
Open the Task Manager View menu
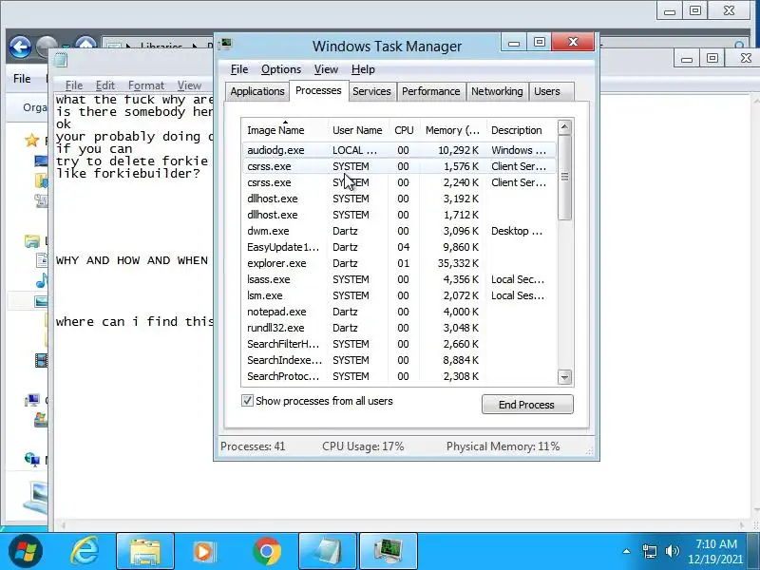[x=326, y=69]
